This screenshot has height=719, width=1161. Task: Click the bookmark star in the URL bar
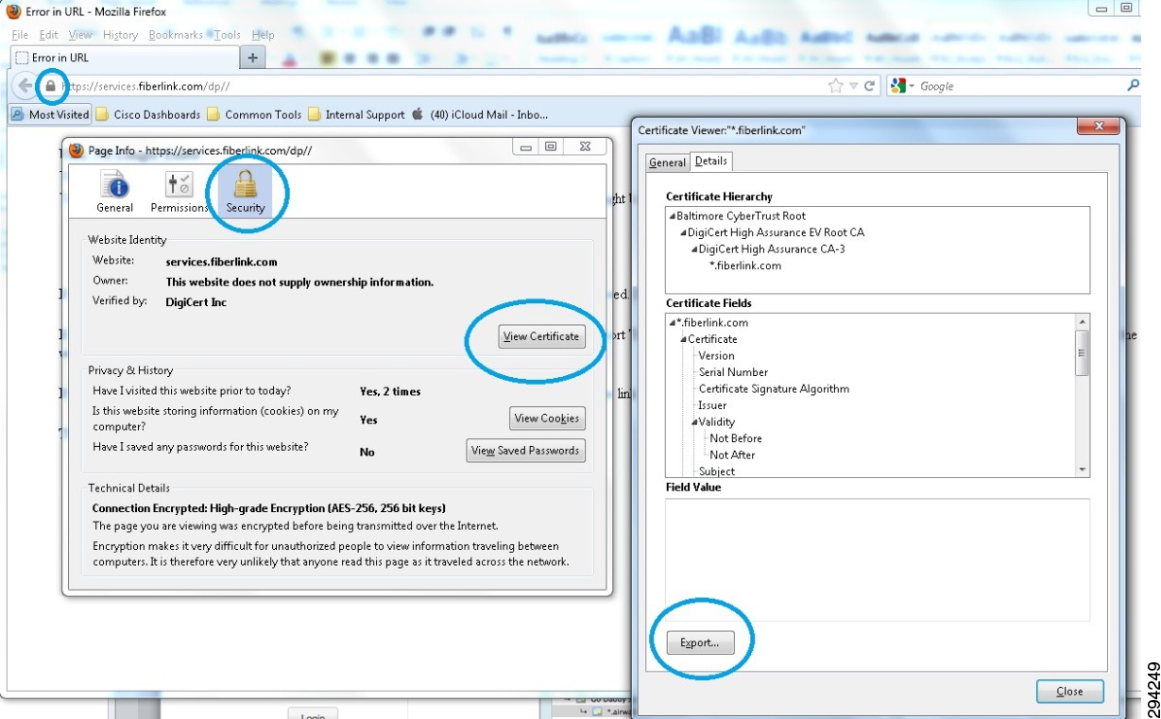835,86
